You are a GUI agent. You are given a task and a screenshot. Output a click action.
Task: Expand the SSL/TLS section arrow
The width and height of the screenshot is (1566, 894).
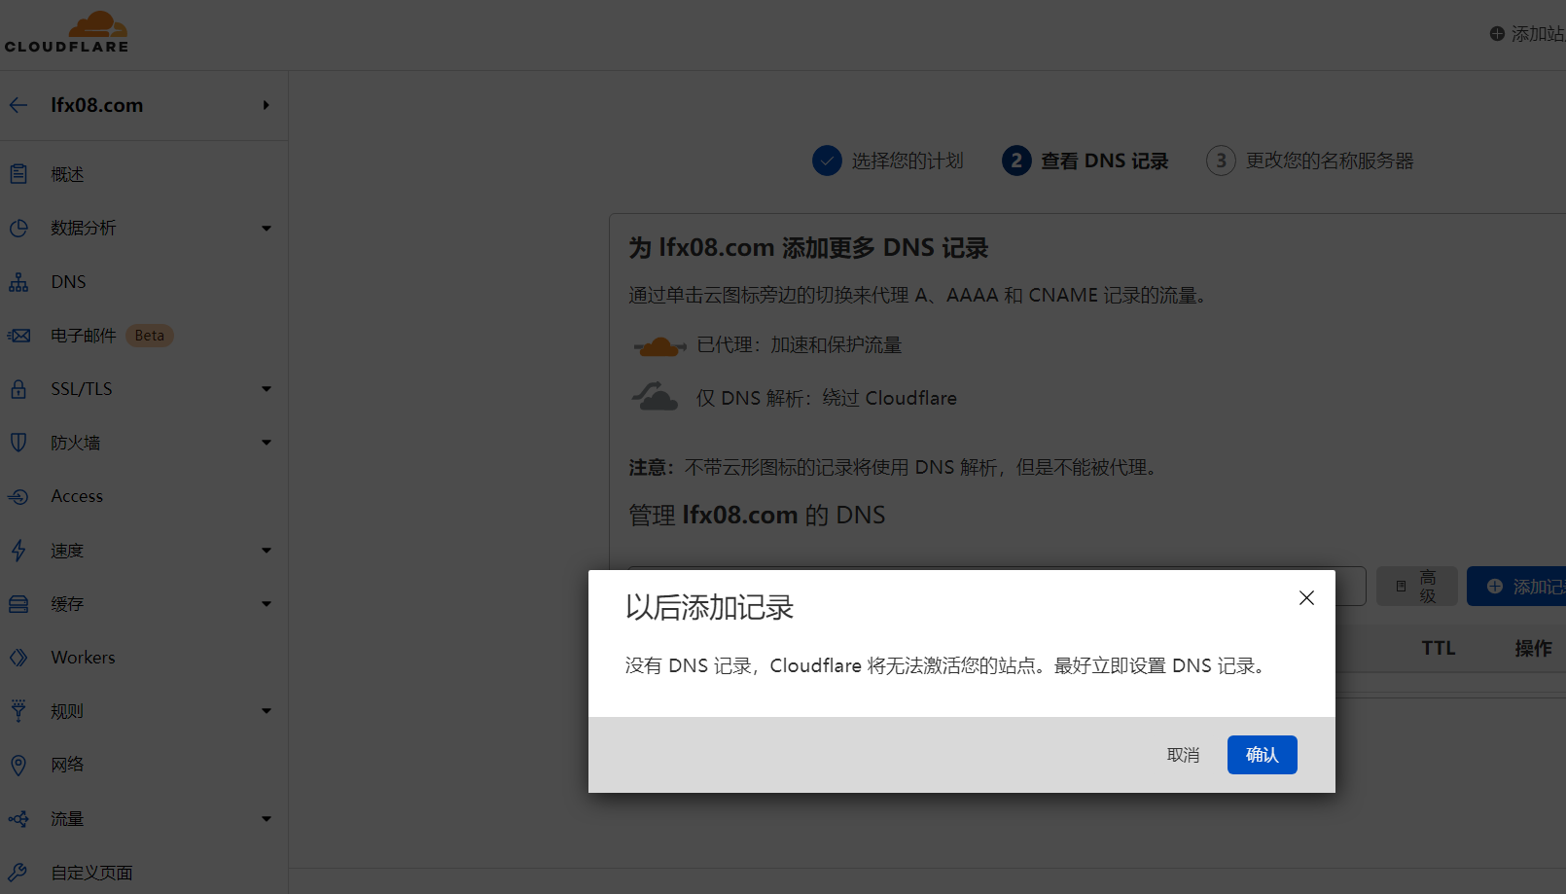[267, 389]
